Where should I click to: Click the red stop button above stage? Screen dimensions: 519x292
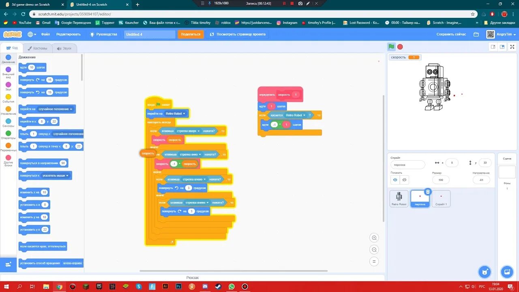pyautogui.click(x=400, y=47)
